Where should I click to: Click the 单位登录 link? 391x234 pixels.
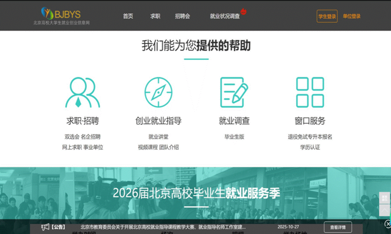(x=352, y=16)
